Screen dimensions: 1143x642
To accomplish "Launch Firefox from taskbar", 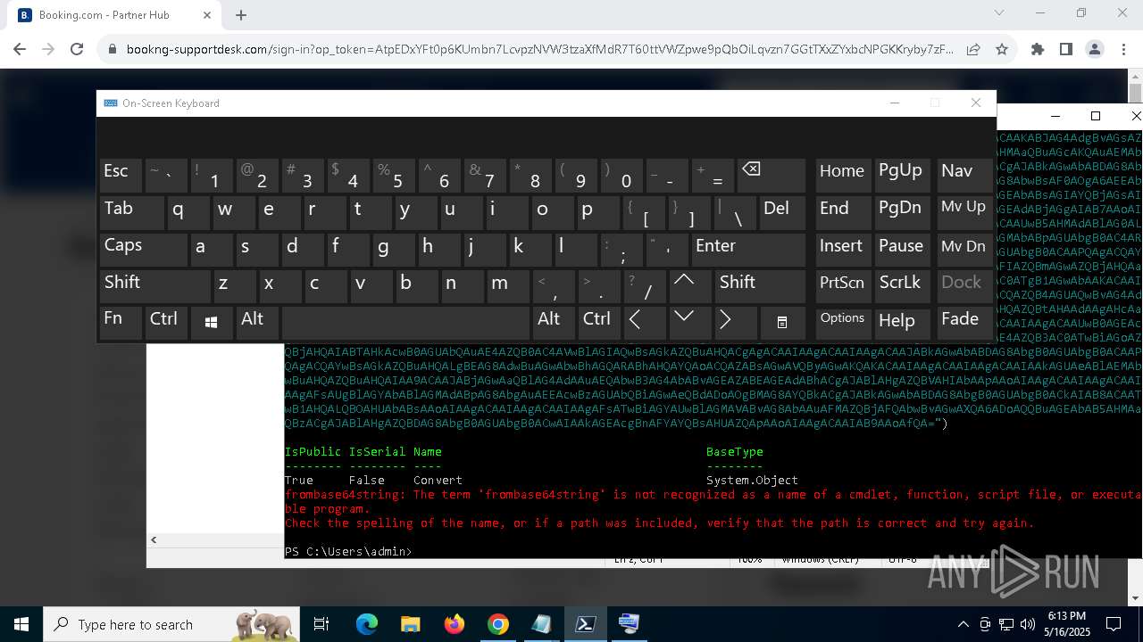I will point(455,624).
